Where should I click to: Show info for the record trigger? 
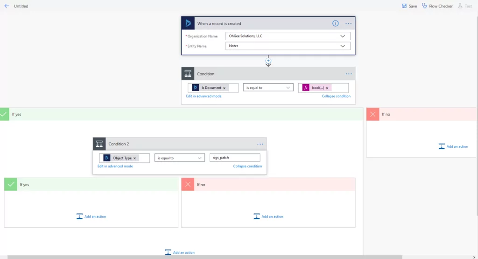point(335,23)
